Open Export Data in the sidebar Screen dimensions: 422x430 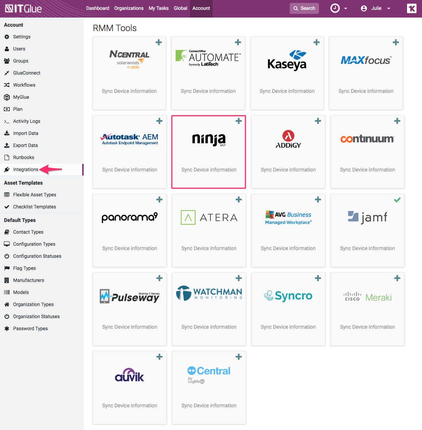click(x=25, y=146)
